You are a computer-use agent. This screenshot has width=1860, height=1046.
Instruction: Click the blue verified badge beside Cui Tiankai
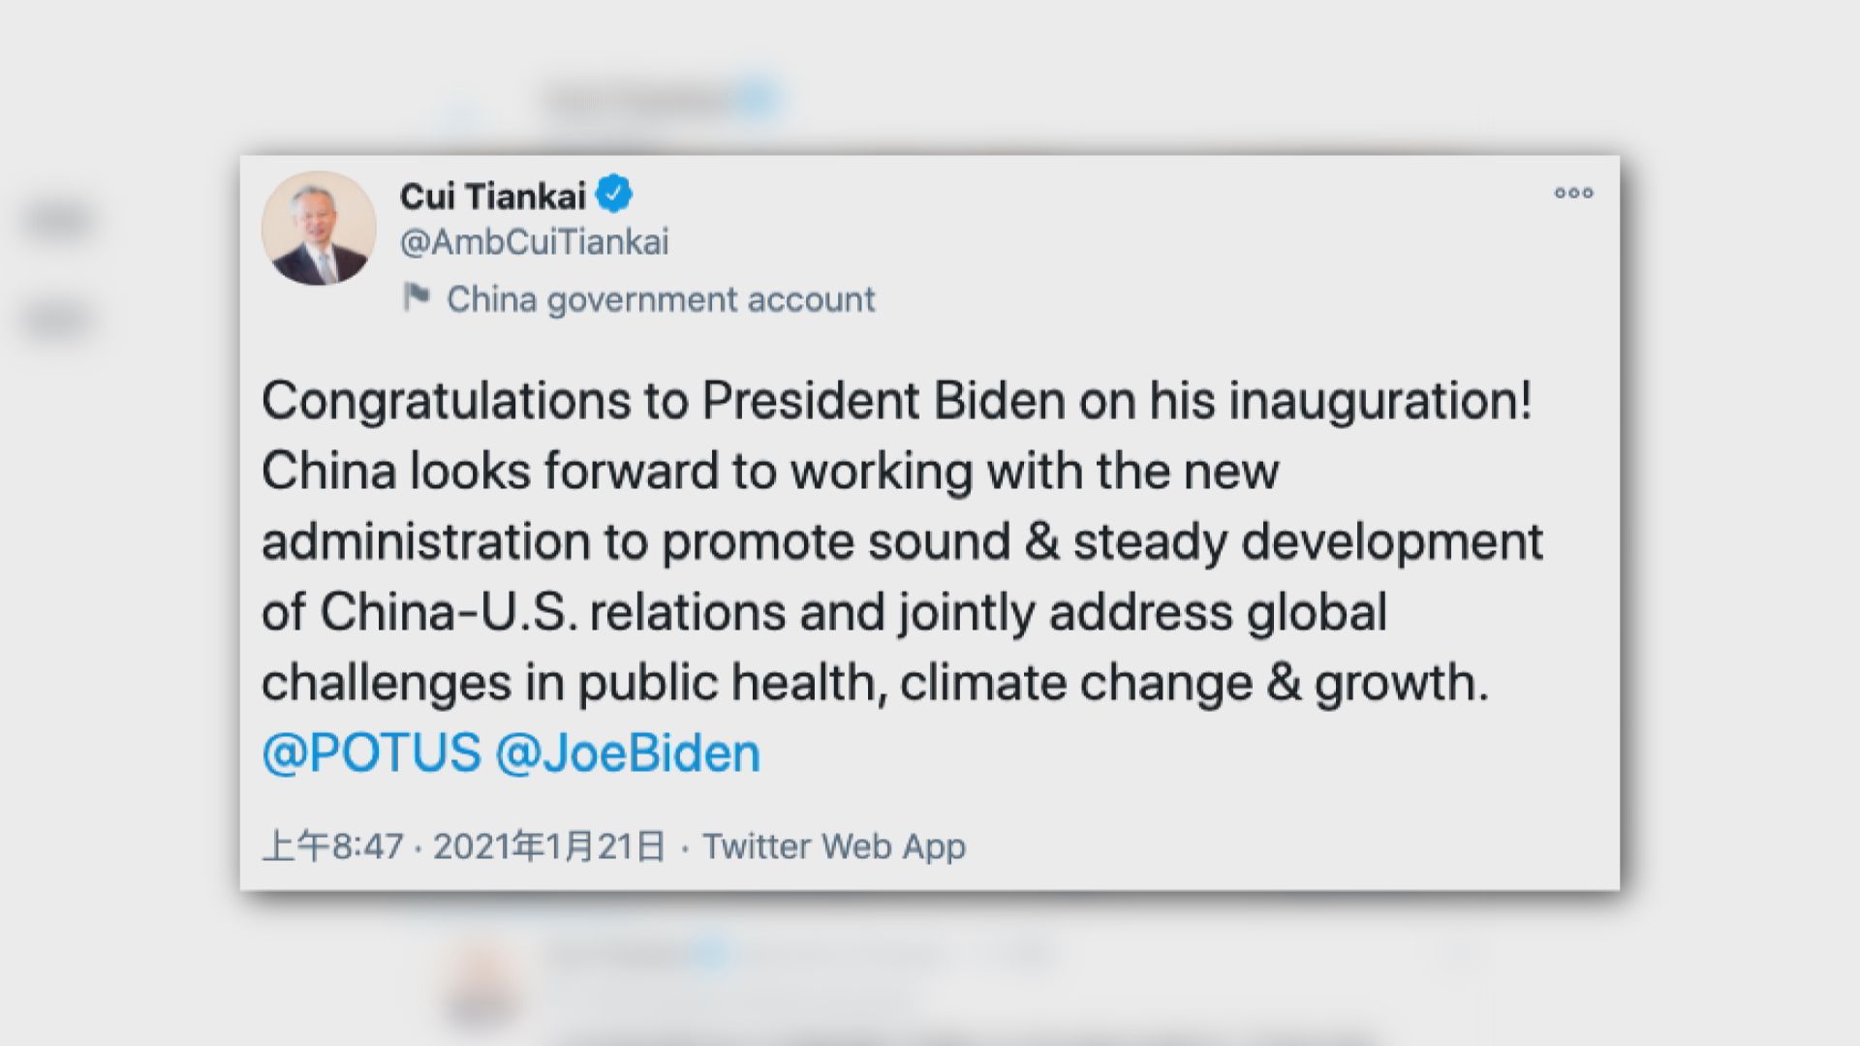[613, 195]
